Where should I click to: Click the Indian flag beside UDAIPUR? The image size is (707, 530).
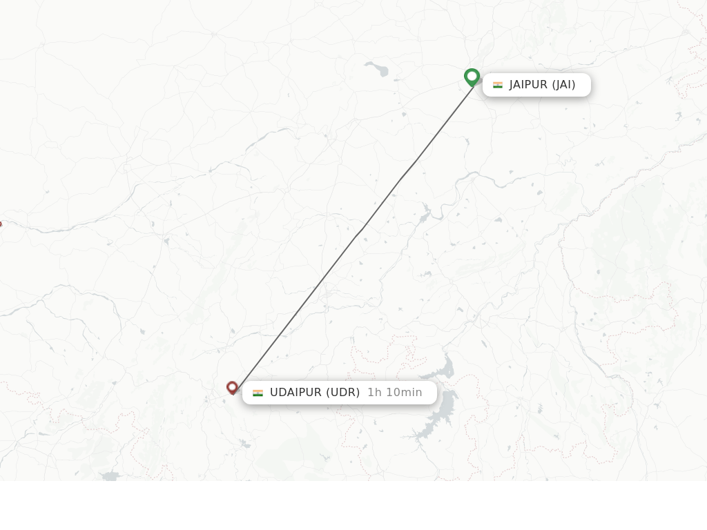click(258, 393)
